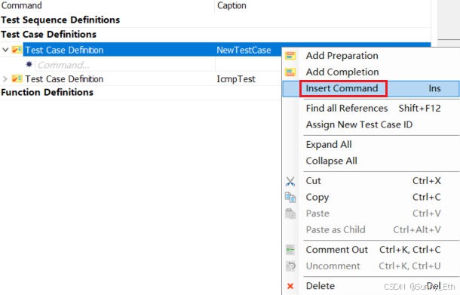Expand the IcmpTest test case definition
Image resolution: width=460 pixels, height=295 pixels.
[5, 78]
